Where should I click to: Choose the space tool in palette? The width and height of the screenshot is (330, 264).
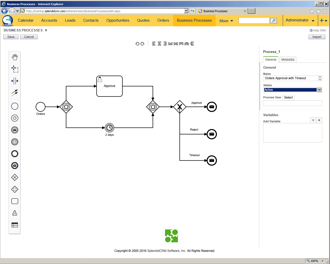pos(15,81)
